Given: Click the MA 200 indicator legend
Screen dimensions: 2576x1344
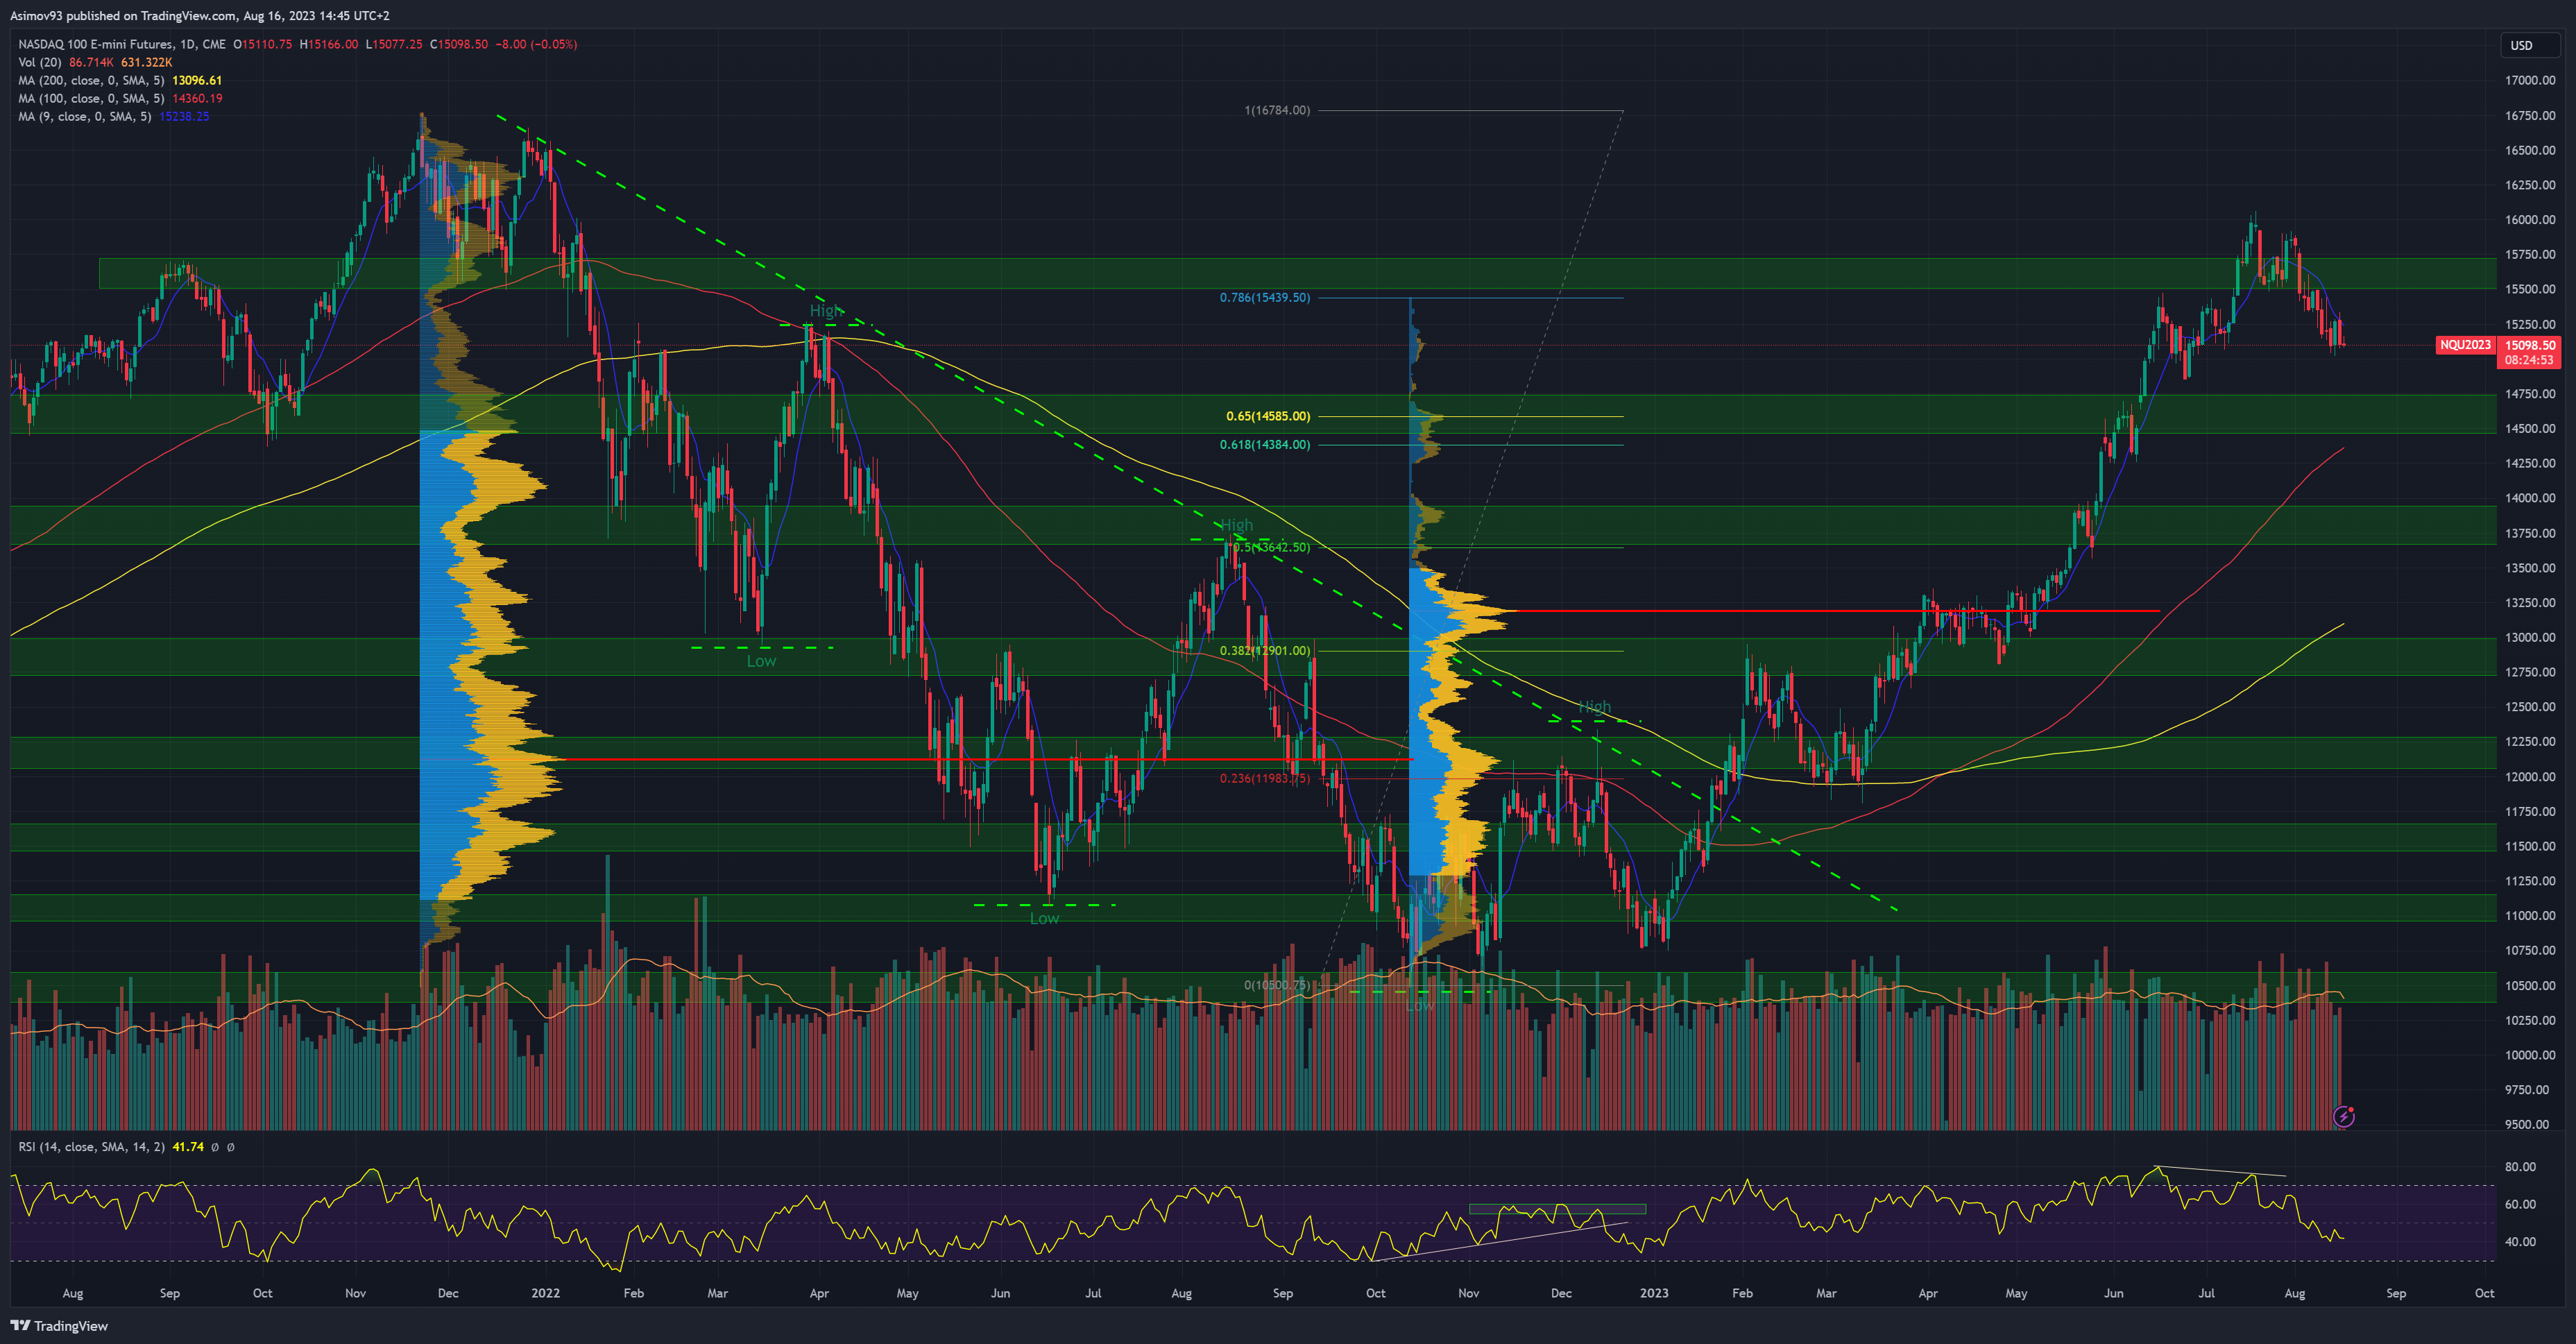Looking at the screenshot, I should point(90,81).
